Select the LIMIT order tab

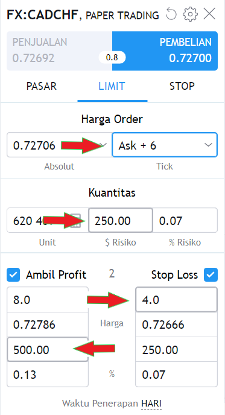[x=112, y=86]
